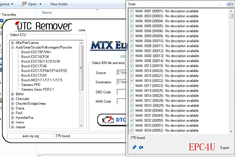Expand the Alfa/Fiat/Lancia tree node

13,43
